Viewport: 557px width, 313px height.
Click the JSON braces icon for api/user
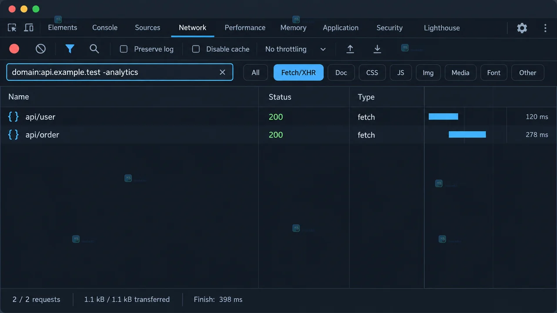point(13,117)
